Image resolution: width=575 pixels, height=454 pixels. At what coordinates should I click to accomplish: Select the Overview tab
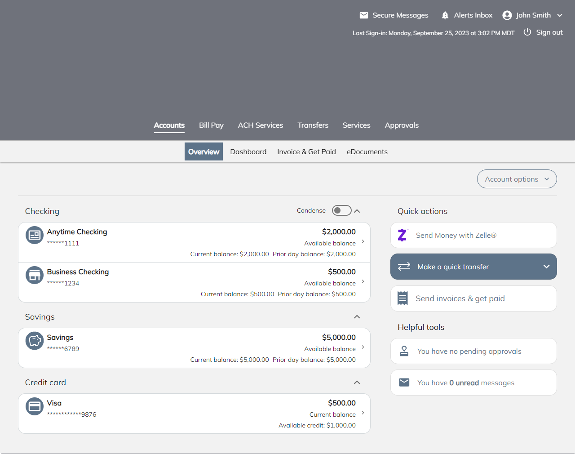[204, 152]
